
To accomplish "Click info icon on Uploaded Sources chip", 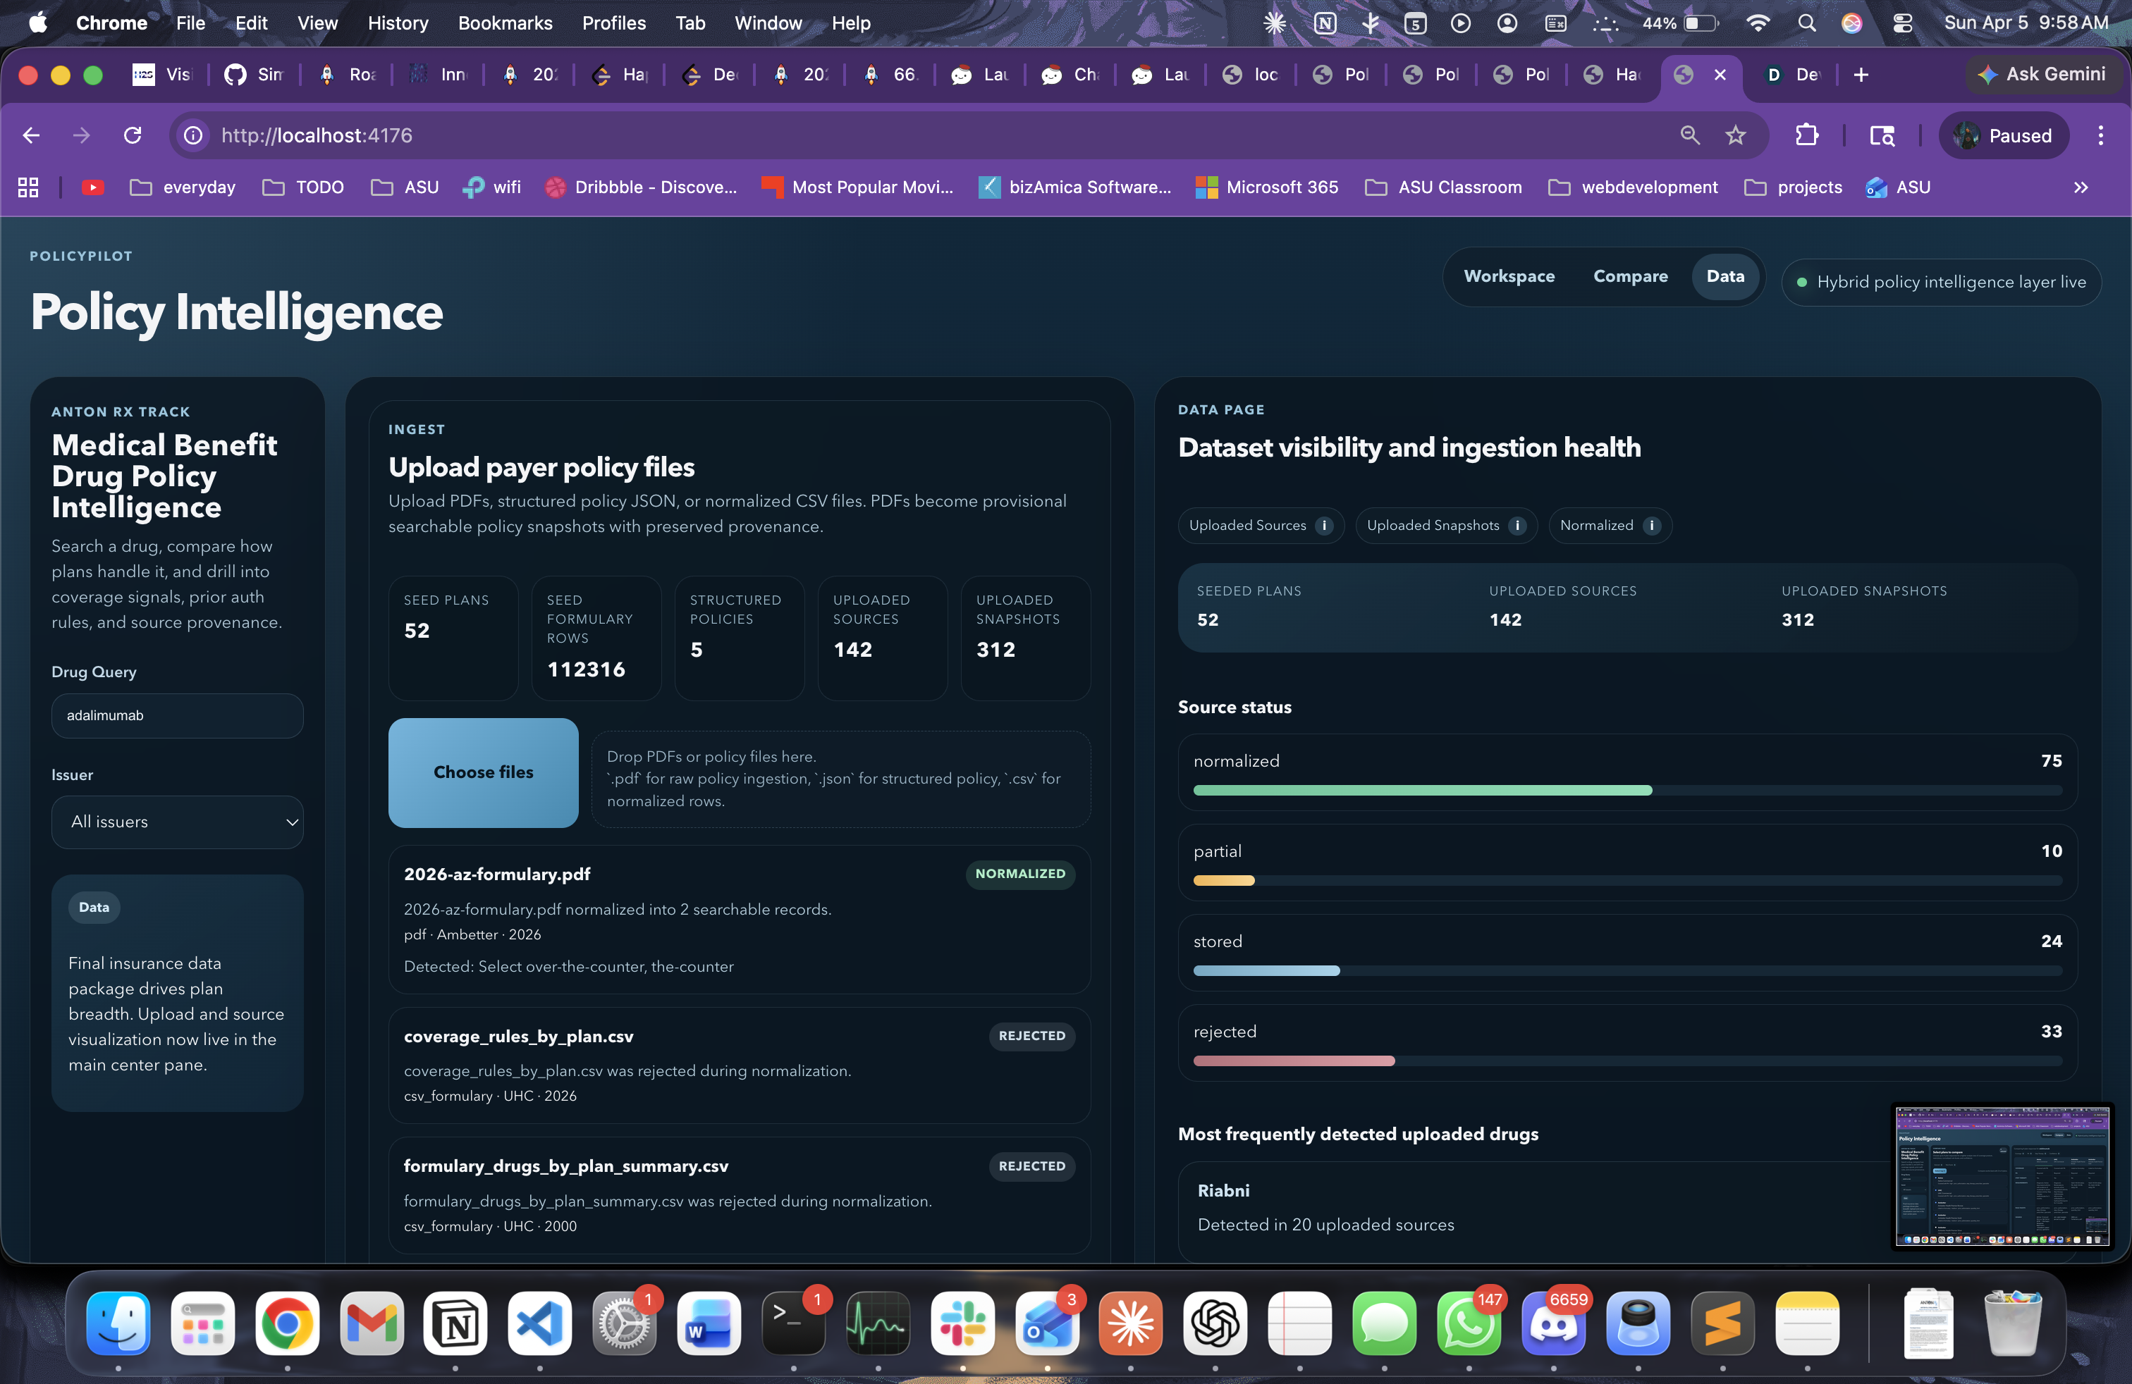I will [1324, 526].
